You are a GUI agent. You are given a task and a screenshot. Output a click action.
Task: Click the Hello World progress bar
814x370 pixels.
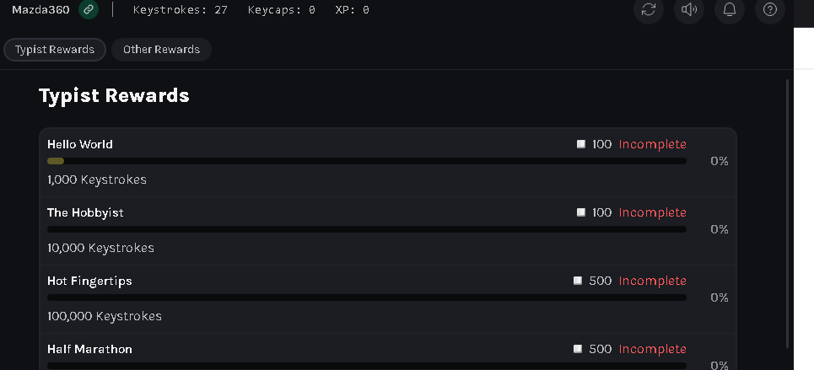366,161
